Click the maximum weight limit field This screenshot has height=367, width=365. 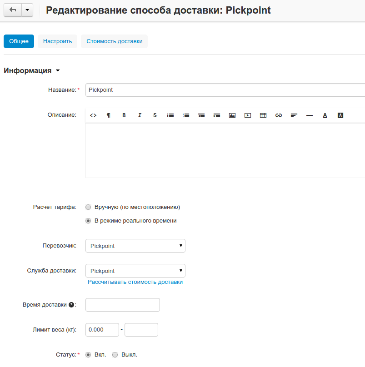[x=141, y=330]
